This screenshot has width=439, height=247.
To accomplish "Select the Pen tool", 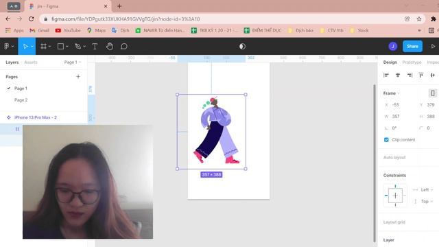I will 78,46.
